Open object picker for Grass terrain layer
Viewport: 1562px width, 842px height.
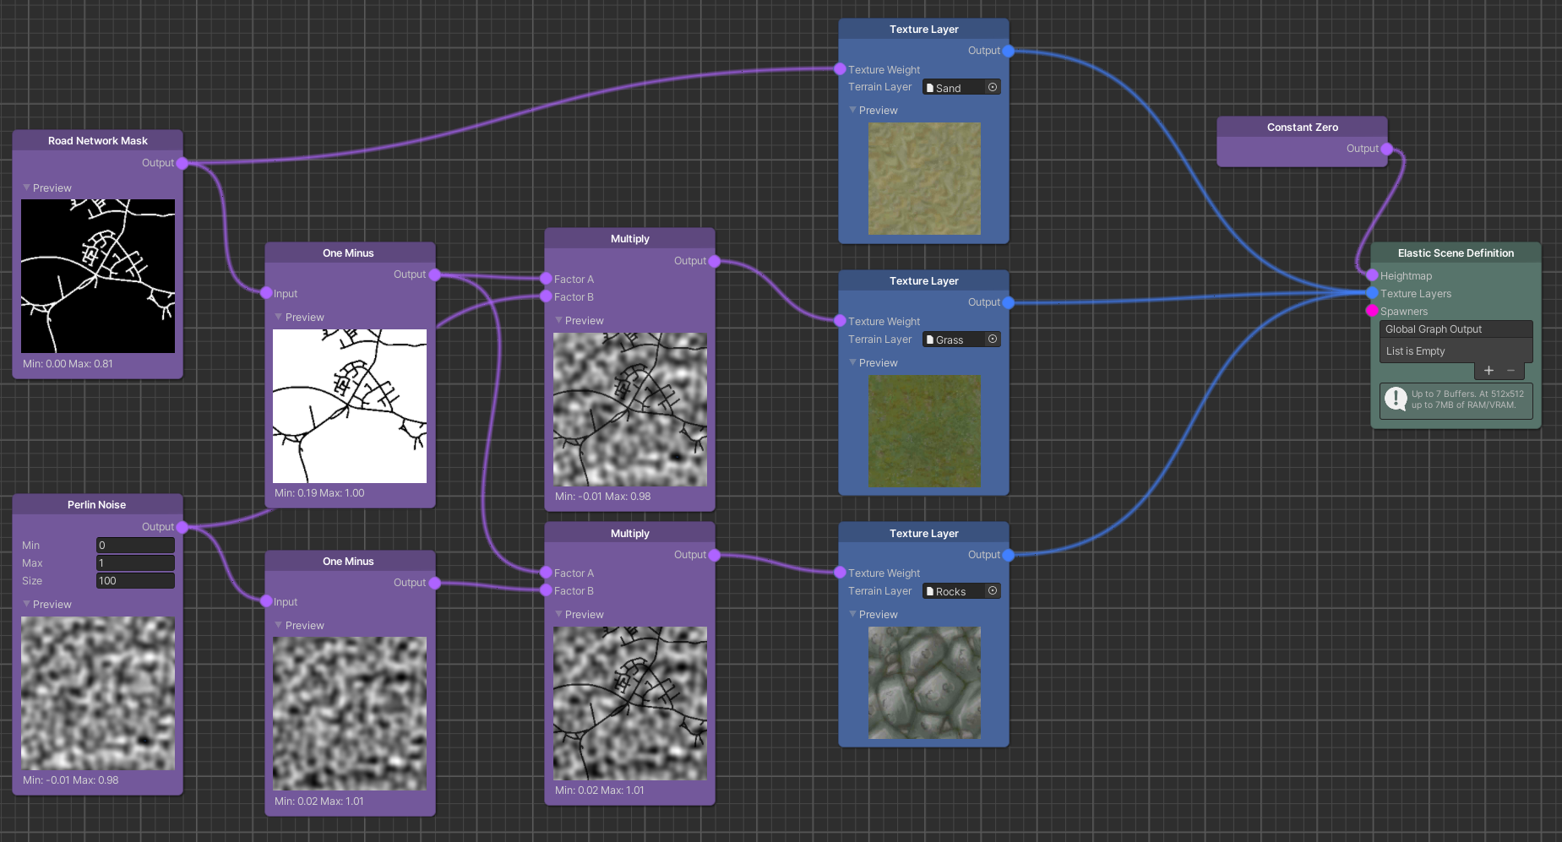[x=993, y=340]
